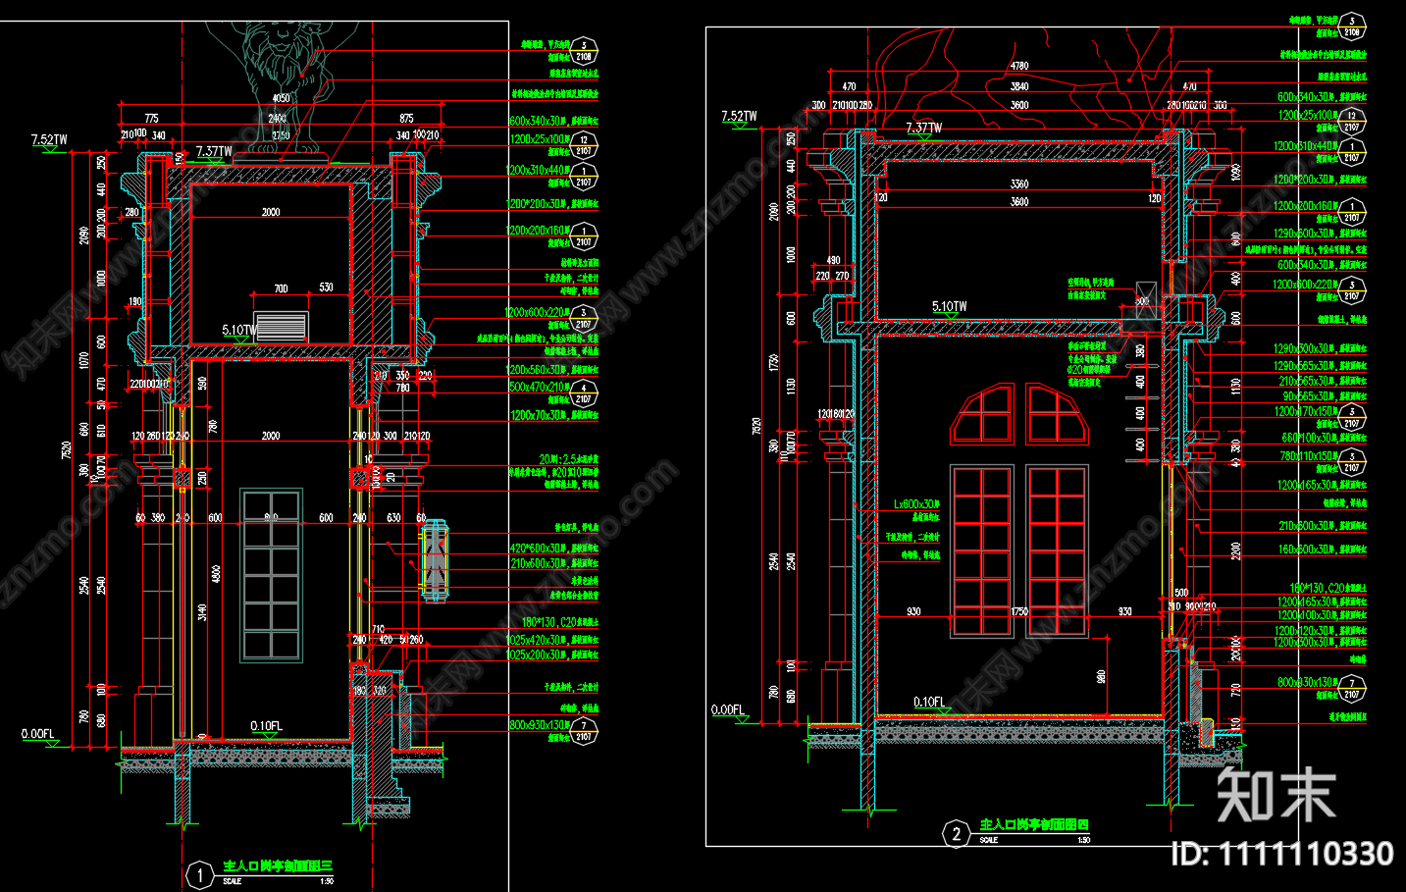Pick the 0.10FL floor level in drawing 2
Viewport: 1406px width, 892px height.
click(928, 702)
